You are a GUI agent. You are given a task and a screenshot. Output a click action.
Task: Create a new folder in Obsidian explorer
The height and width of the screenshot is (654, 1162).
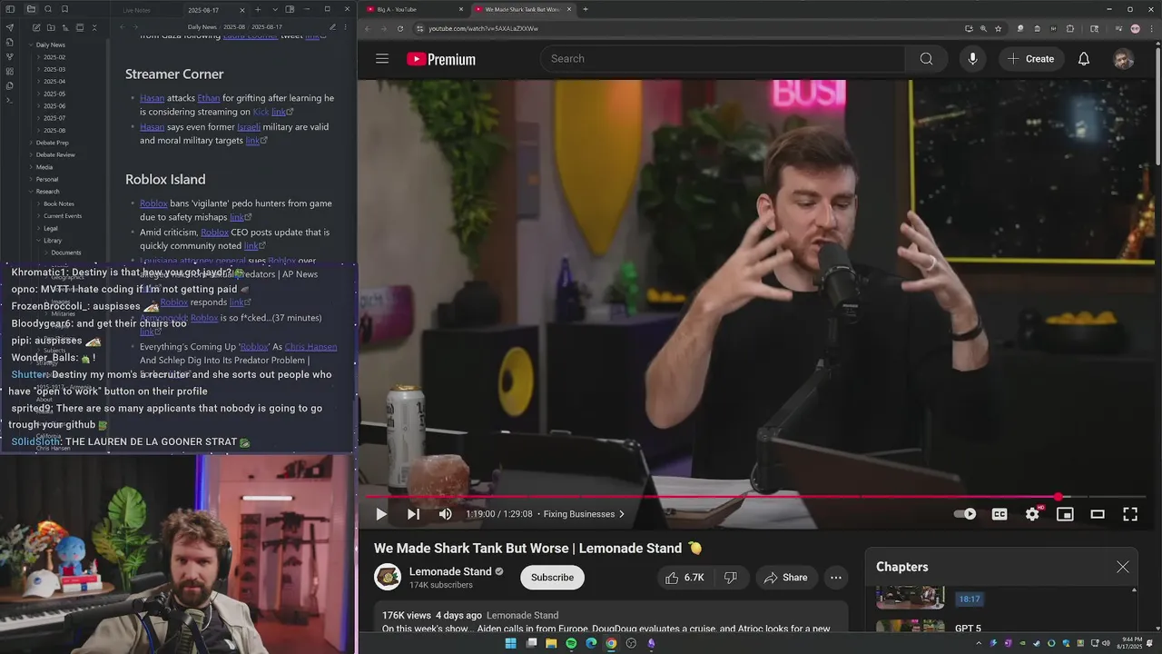tap(51, 27)
